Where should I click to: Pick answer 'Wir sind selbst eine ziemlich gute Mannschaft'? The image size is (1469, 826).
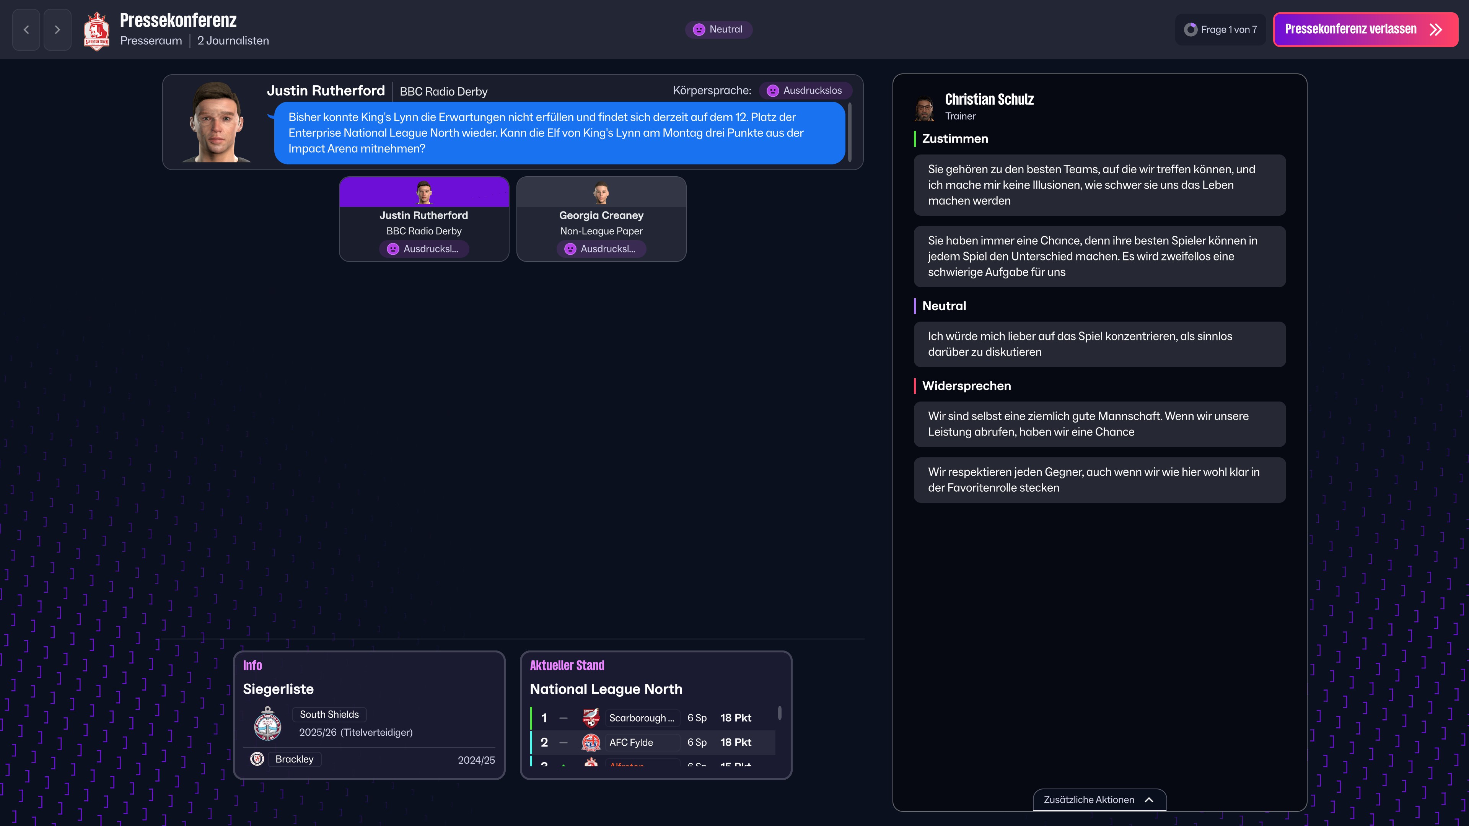click(x=1099, y=424)
